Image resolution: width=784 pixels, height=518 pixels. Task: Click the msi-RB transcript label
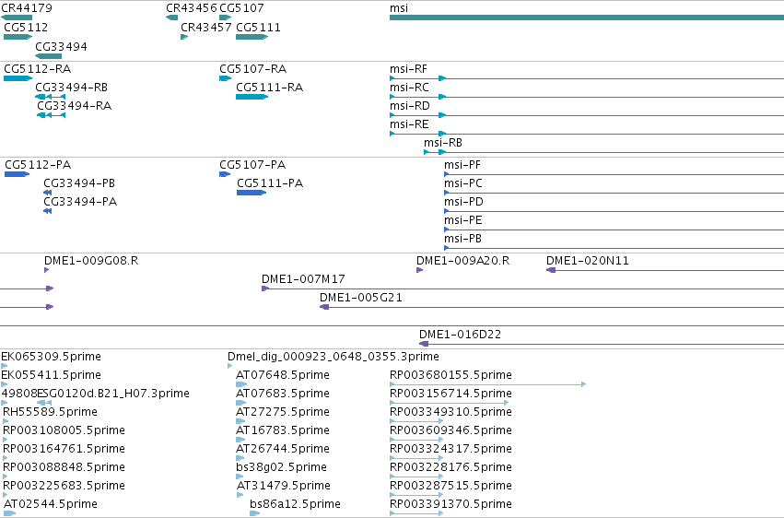[x=443, y=143]
